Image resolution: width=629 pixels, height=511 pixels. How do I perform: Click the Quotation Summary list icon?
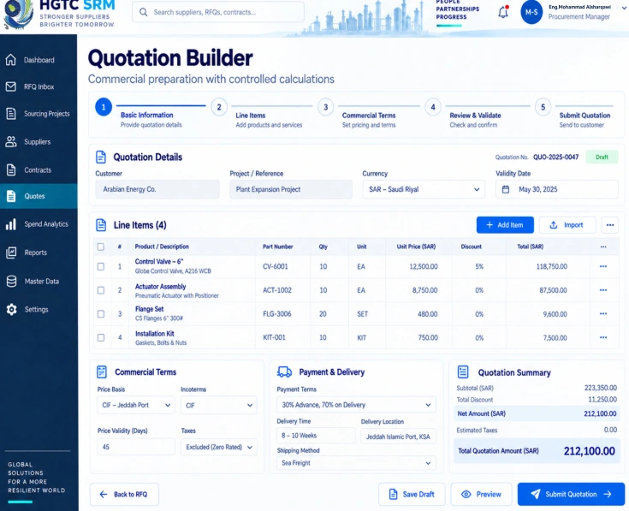tap(462, 371)
